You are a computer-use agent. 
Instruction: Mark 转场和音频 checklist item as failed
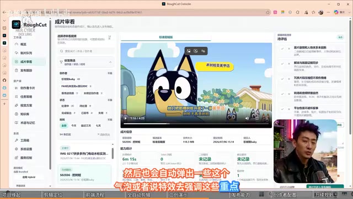coord(289,94)
